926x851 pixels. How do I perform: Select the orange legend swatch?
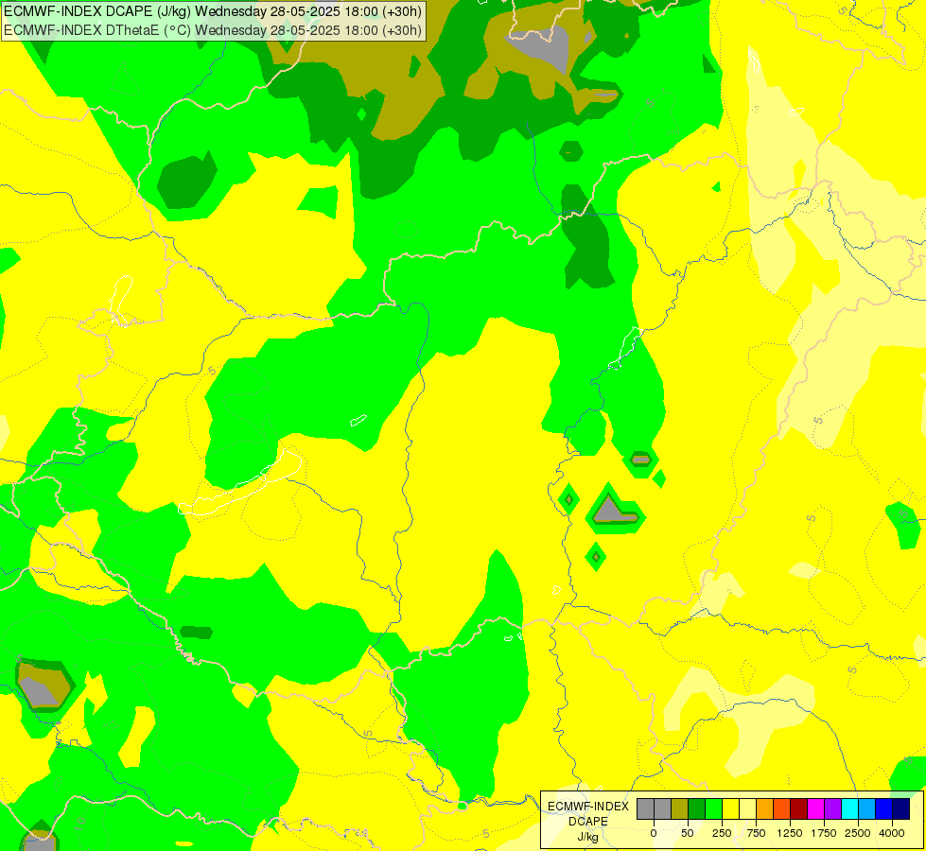pyautogui.click(x=765, y=809)
